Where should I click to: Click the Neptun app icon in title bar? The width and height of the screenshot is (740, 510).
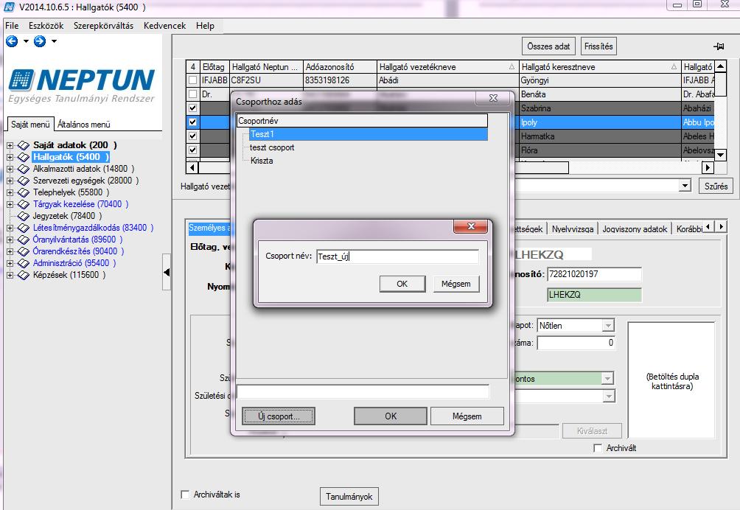(x=9, y=7)
